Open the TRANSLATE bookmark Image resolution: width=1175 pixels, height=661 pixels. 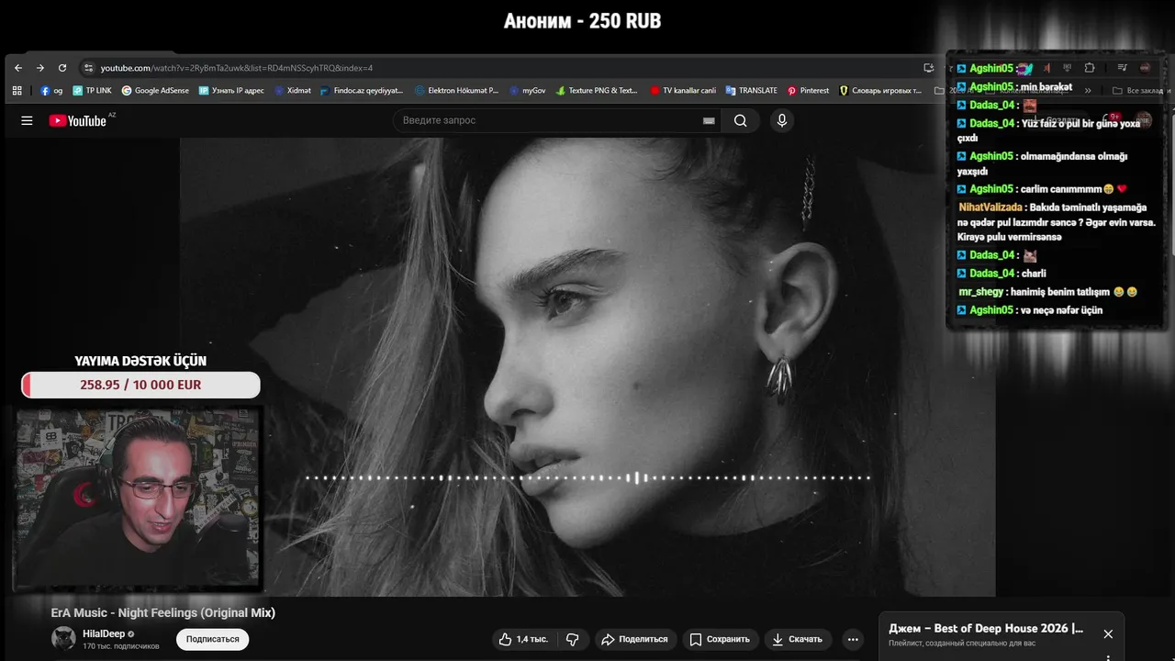[751, 91]
